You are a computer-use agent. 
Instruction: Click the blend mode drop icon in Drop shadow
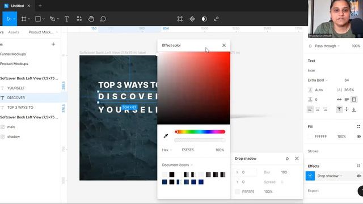[287, 159]
